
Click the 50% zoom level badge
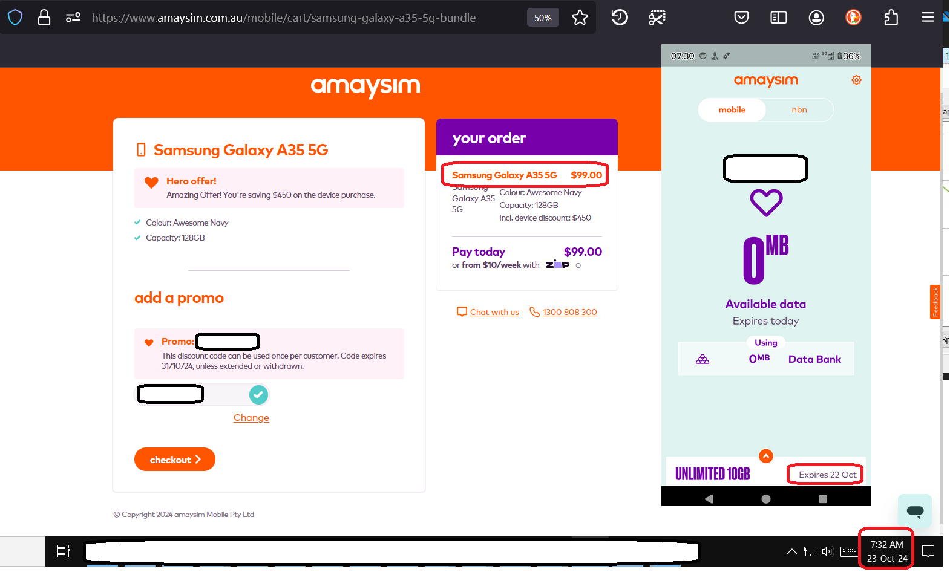tap(543, 18)
